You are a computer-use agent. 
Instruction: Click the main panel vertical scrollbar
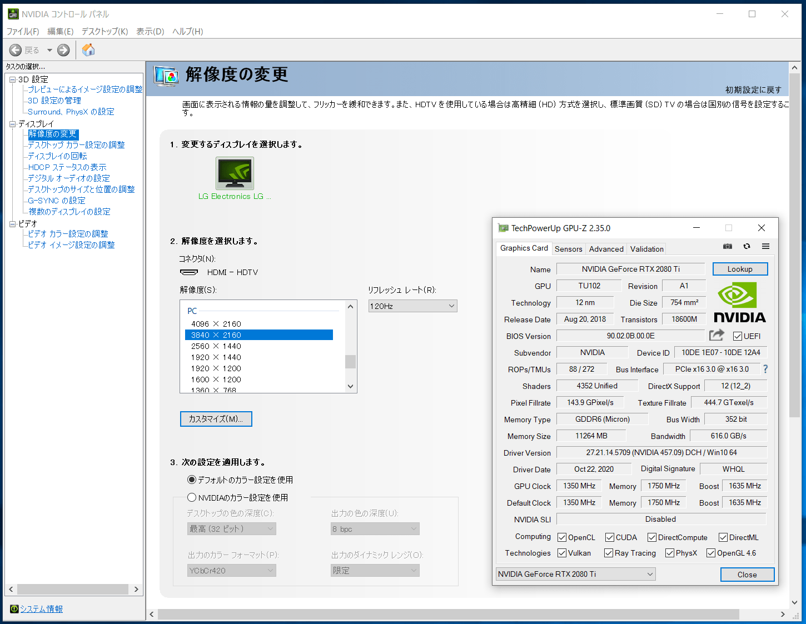coord(794,244)
